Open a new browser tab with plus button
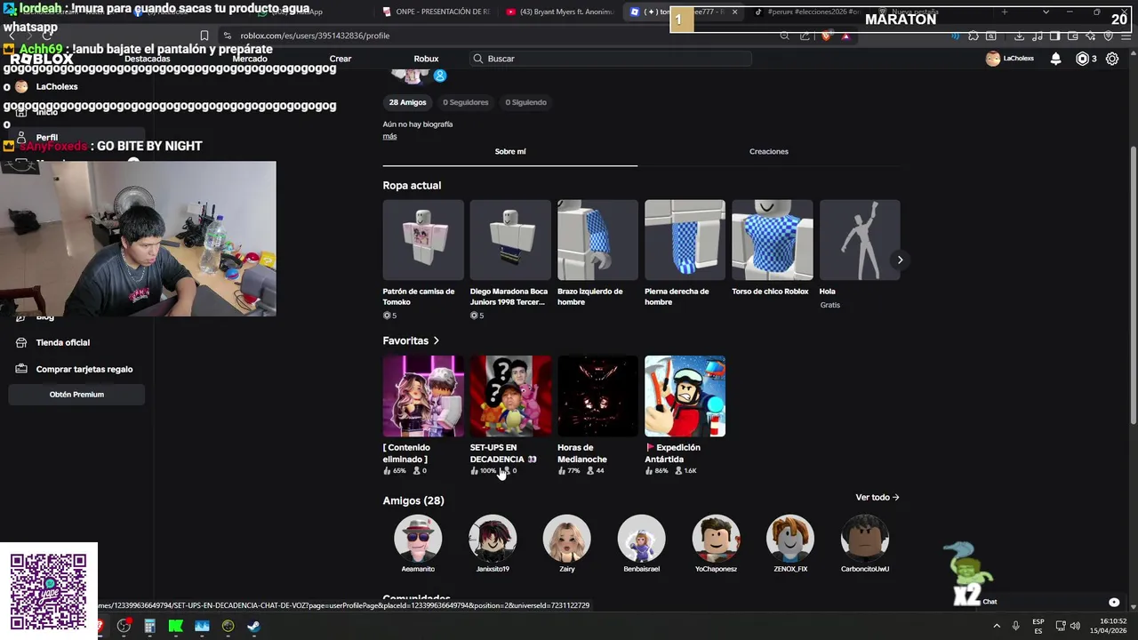This screenshot has width=1138, height=640. click(x=1005, y=12)
